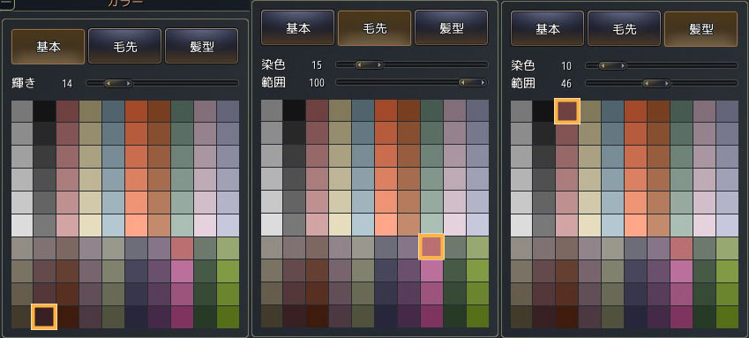749x338 pixels.
Task: Click the 輝き slider handle set to 14
Action: (x=118, y=83)
